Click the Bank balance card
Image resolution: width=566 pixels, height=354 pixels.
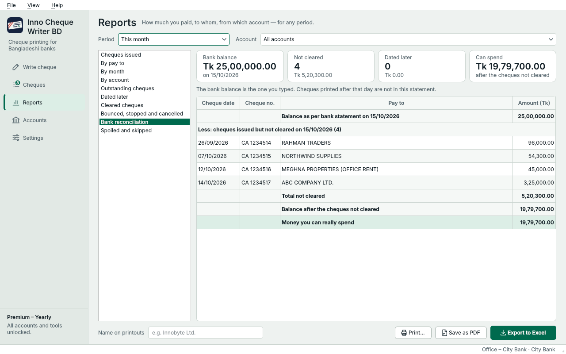tap(240, 66)
